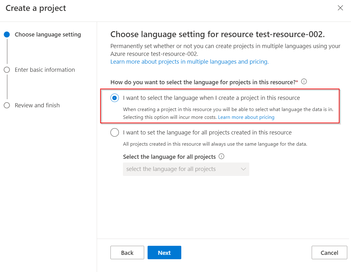Click info icon beside the language question
This screenshot has height=272, width=351.
point(304,82)
